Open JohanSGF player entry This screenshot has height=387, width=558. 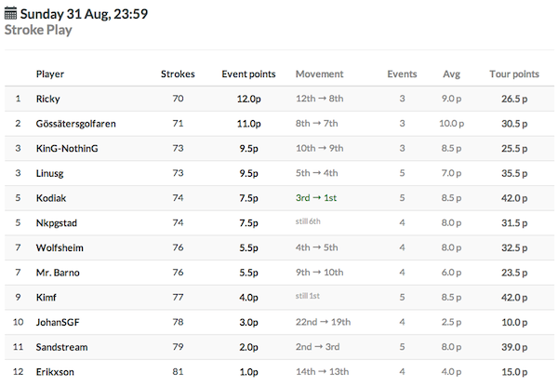point(58,322)
